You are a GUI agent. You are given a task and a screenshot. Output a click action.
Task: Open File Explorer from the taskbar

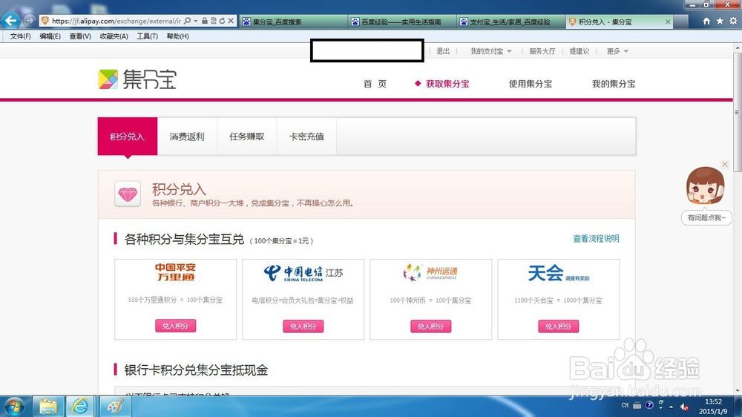click(x=47, y=407)
